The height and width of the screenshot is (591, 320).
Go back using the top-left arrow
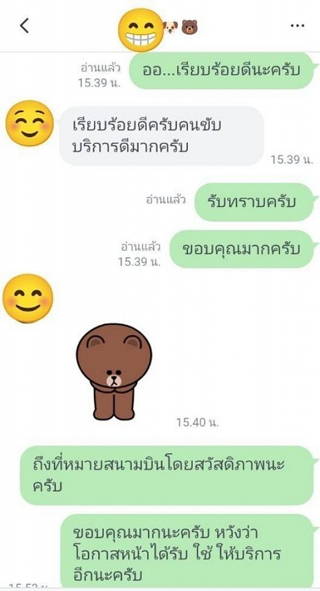coord(25,26)
